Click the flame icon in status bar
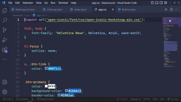The height and width of the screenshot is (102, 181). point(33,99)
